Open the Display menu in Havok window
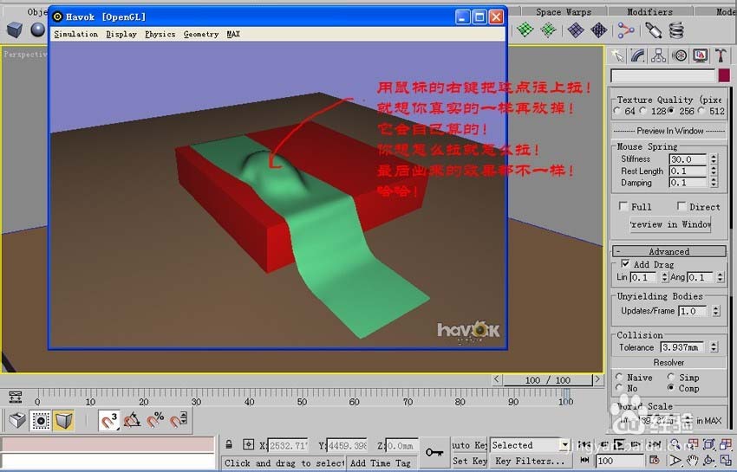This screenshot has width=737, height=472. [x=121, y=35]
